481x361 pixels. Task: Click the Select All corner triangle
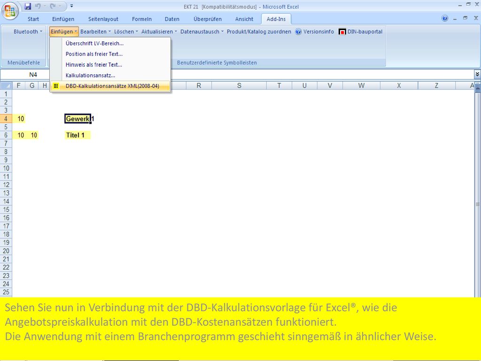pyautogui.click(x=6, y=86)
